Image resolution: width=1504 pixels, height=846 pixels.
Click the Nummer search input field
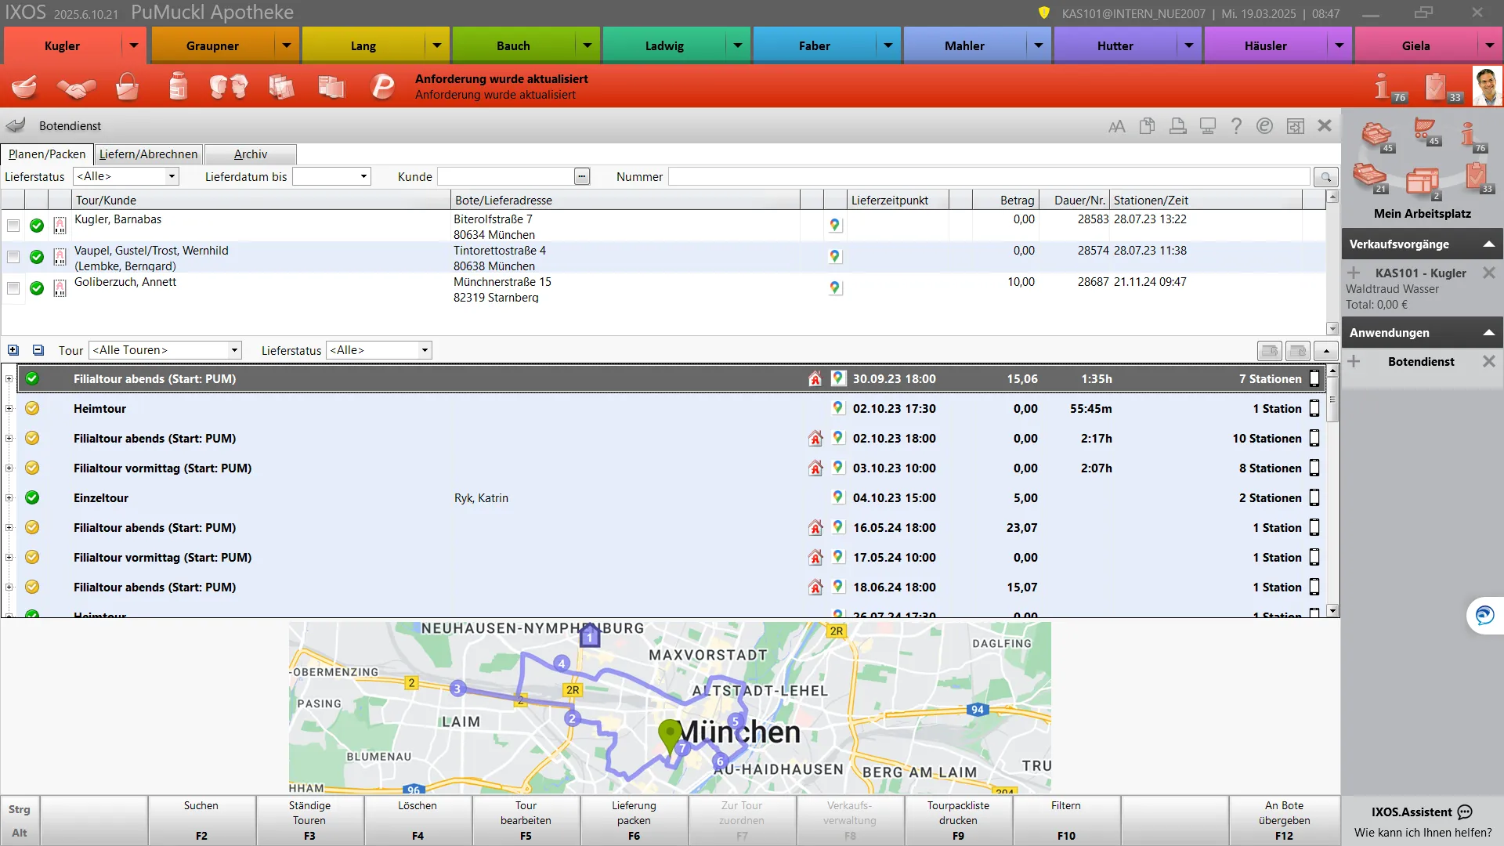[x=989, y=177]
